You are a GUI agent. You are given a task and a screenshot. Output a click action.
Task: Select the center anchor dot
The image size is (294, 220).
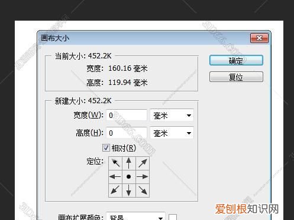[x=129, y=176]
